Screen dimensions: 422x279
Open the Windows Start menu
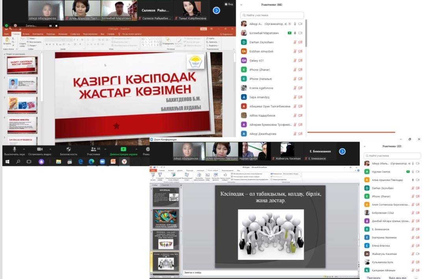click(7, 162)
